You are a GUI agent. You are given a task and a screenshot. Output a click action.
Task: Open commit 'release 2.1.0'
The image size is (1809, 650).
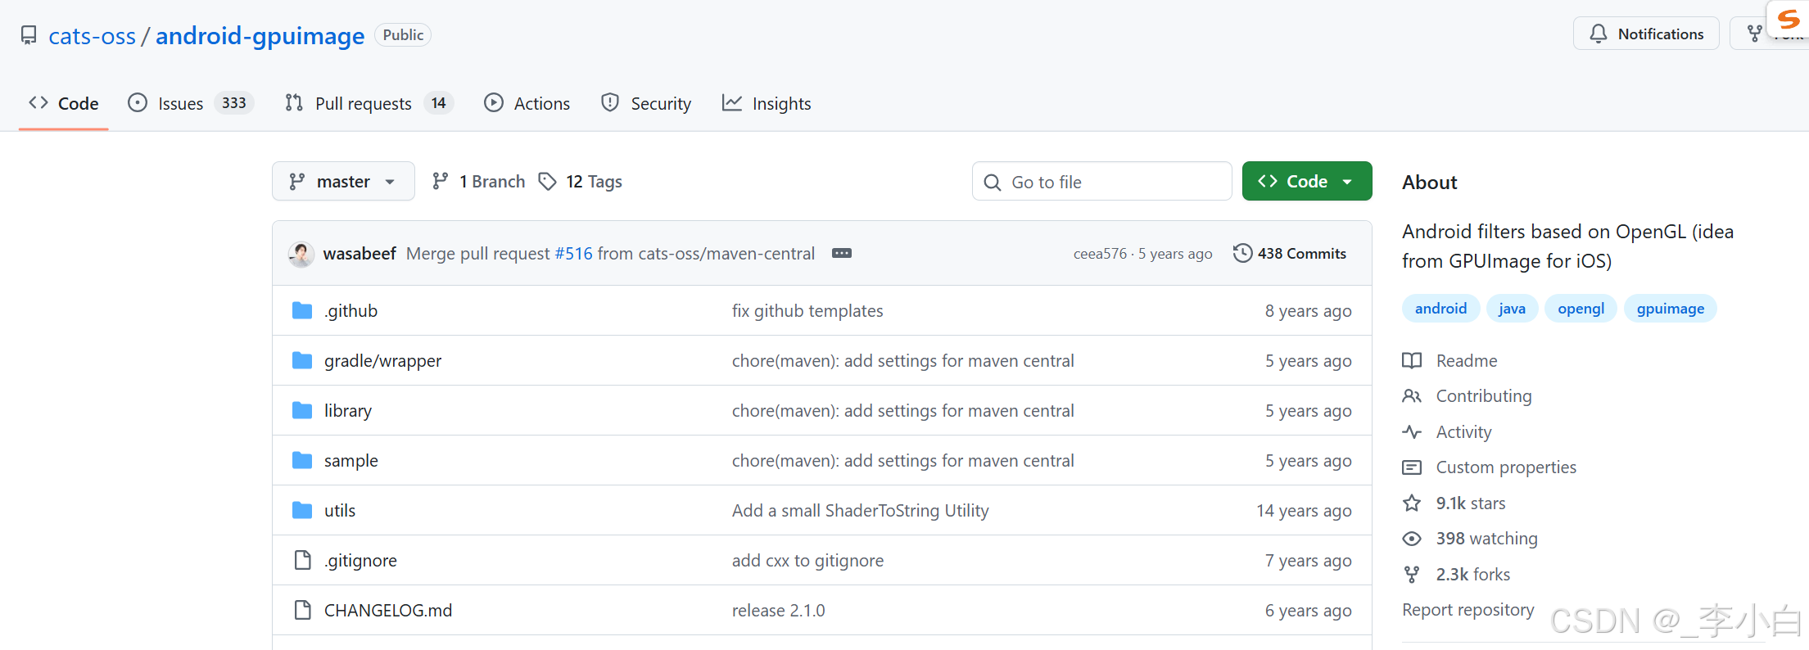(778, 611)
